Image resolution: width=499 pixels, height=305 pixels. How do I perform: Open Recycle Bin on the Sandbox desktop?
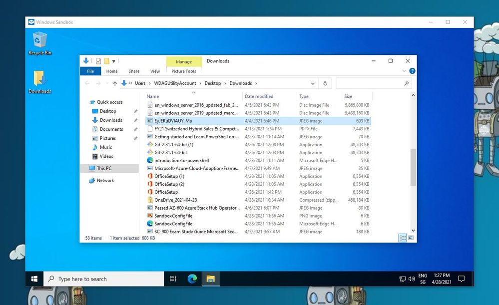40,43
